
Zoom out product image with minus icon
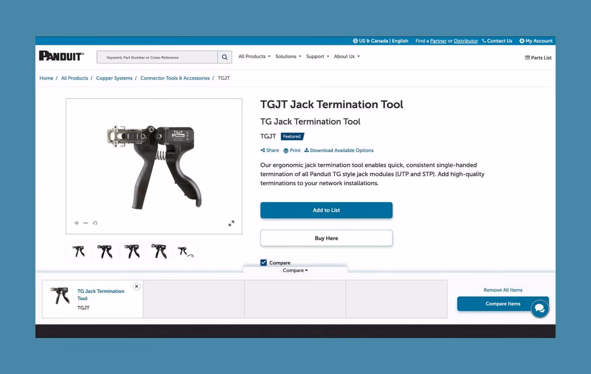86,223
